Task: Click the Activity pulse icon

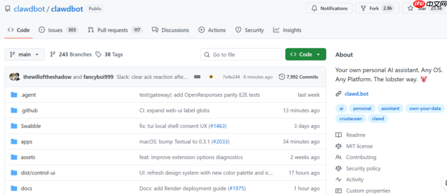Action: [x=338, y=180]
